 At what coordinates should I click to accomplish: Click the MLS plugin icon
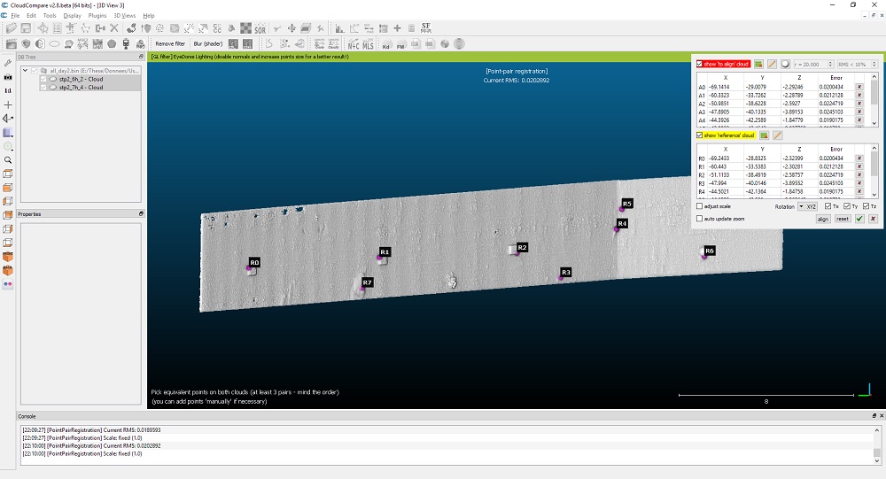(x=369, y=43)
